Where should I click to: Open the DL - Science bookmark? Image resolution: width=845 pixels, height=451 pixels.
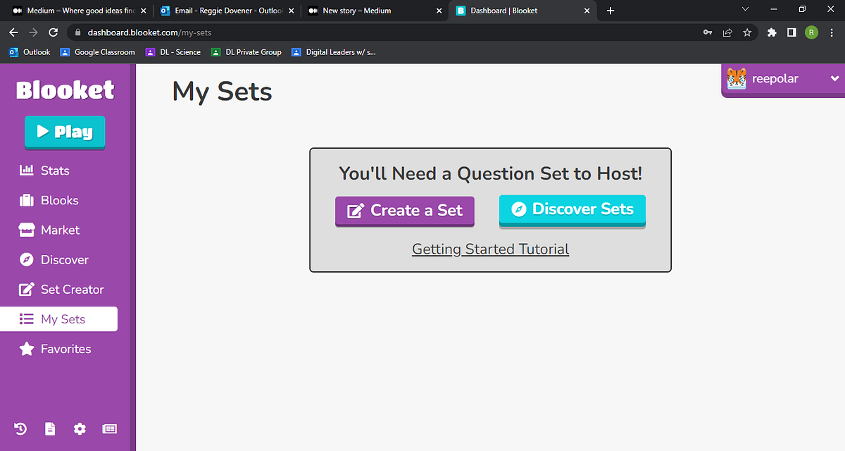(173, 52)
